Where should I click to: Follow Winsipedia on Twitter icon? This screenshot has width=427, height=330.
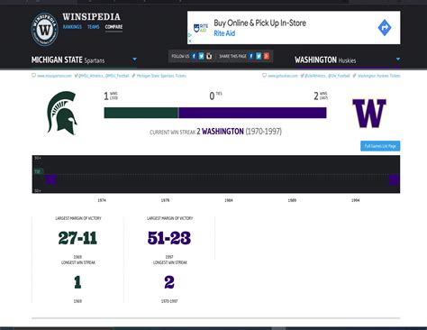(201, 56)
